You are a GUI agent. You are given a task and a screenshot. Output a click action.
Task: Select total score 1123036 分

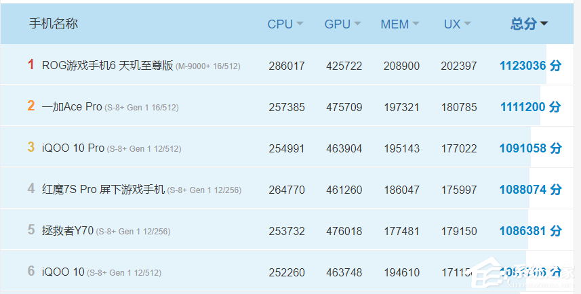[531, 66]
